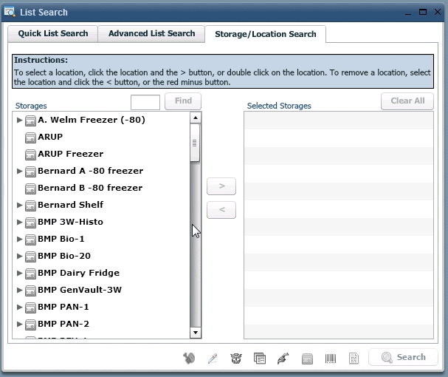Maximize the List Search window
This screenshot has width=448, height=377.
coord(423,12)
